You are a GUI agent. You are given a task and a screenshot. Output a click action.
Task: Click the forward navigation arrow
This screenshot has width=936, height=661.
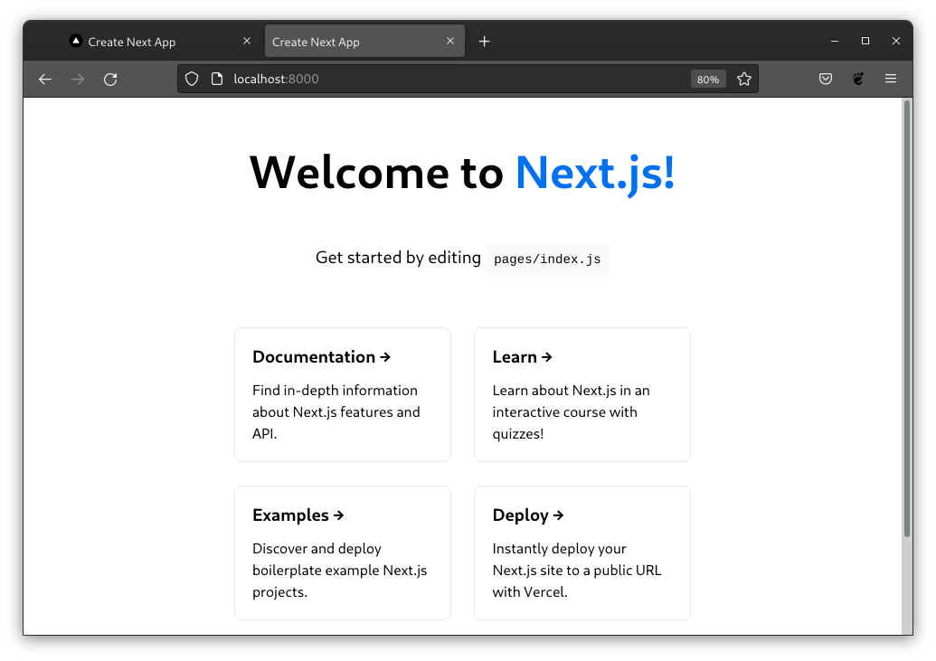tap(78, 80)
